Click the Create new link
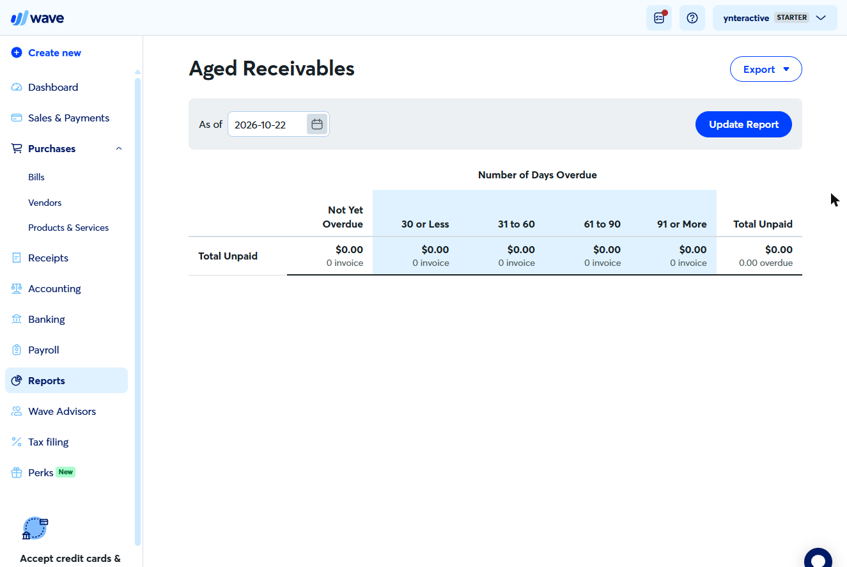 (54, 53)
